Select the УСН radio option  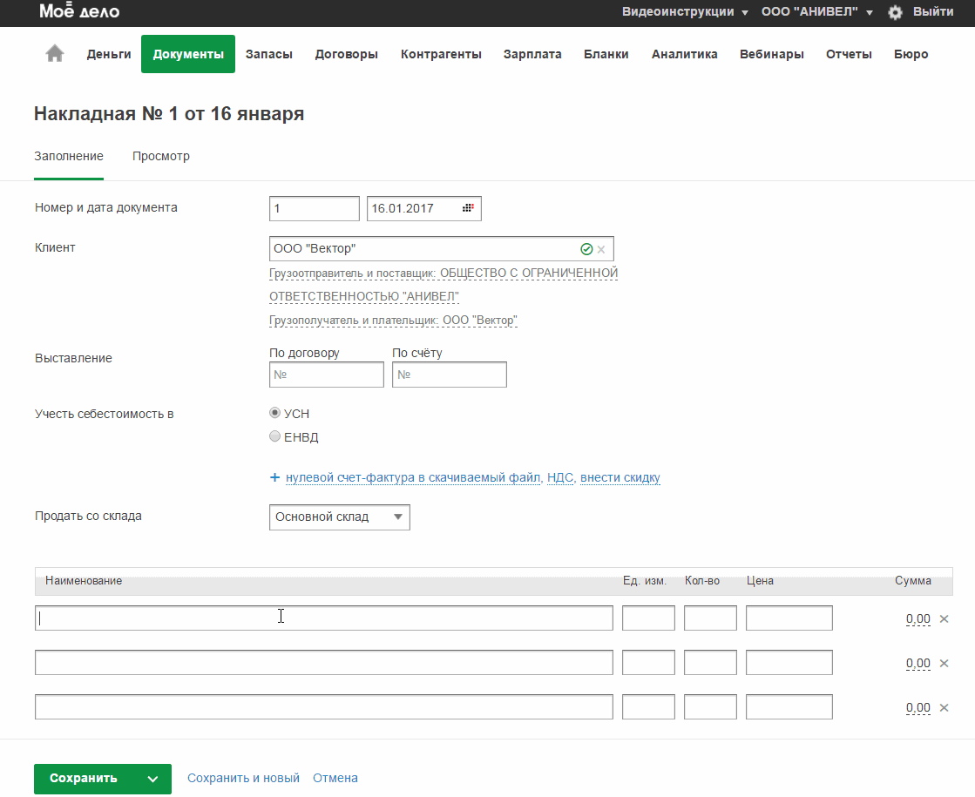275,413
